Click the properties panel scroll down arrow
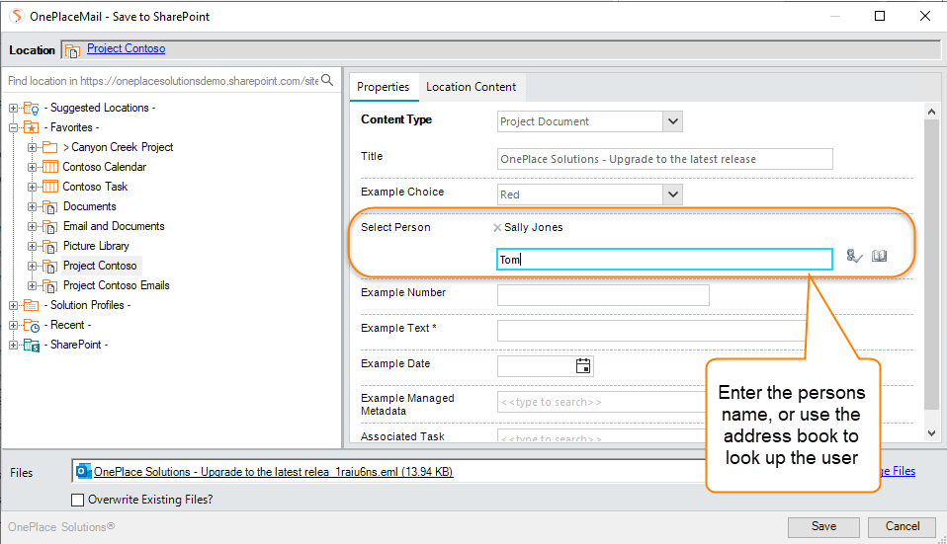 pos(932,432)
